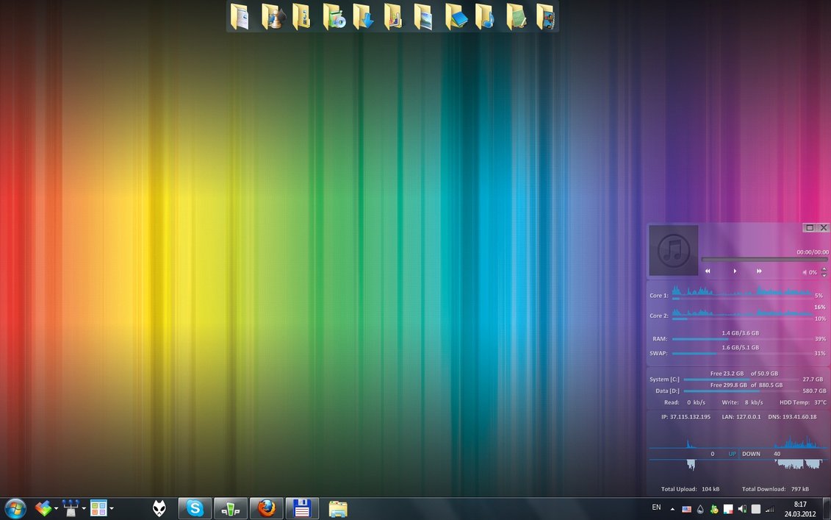This screenshot has width=831, height=520.
Task: Open the videos folder with film strip
Action: pyautogui.click(x=544, y=16)
